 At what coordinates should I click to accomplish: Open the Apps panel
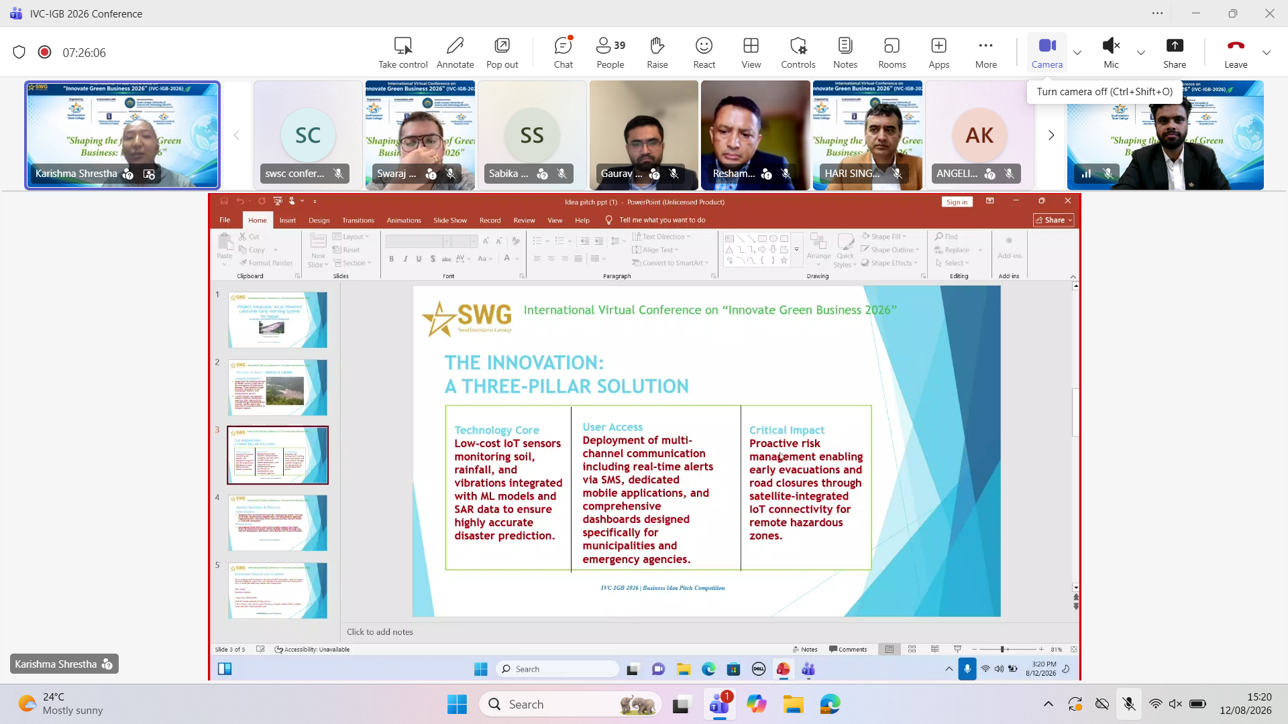click(x=938, y=53)
